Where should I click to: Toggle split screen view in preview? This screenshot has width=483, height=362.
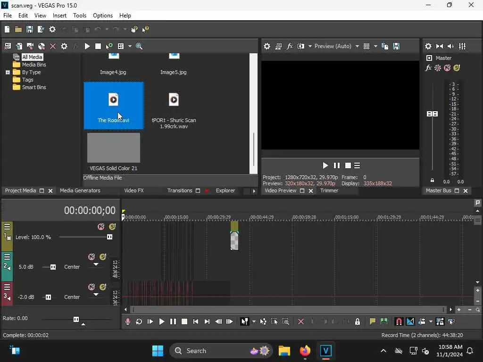point(300,46)
